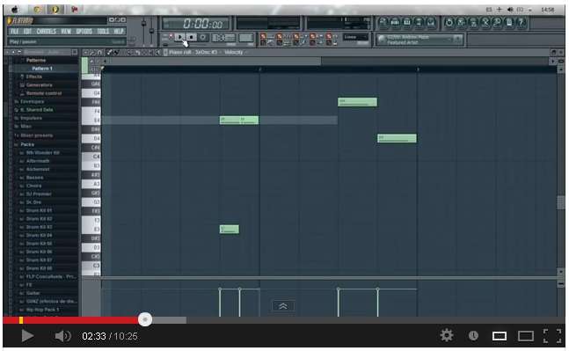
Task: Expand the Generators folder in browser
Action: click(x=40, y=85)
